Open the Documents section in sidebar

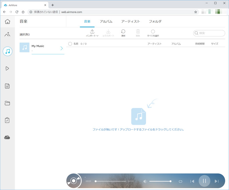pos(7,86)
